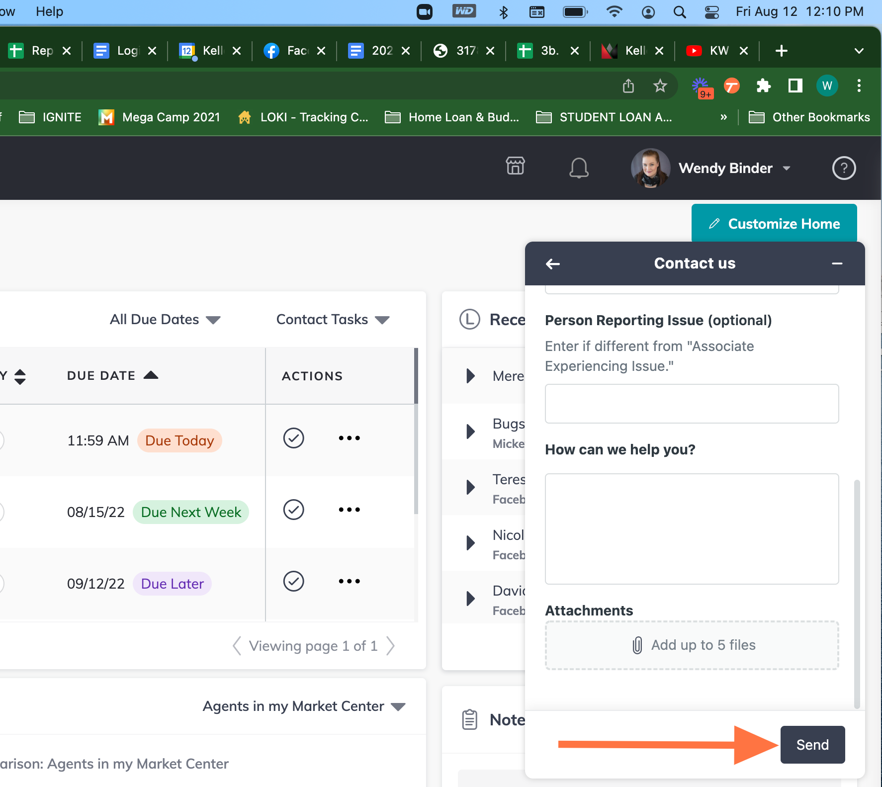This screenshot has height=787, width=882.
Task: Open the All Due Dates dropdown
Action: pos(165,319)
